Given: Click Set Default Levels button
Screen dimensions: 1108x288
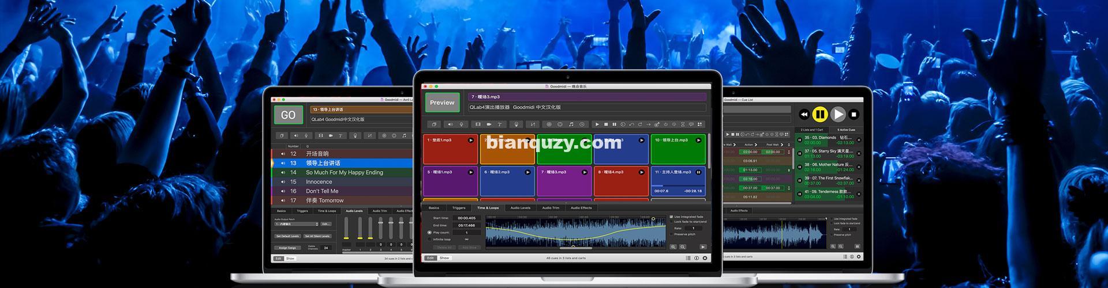Looking at the screenshot, I should click(x=287, y=236).
